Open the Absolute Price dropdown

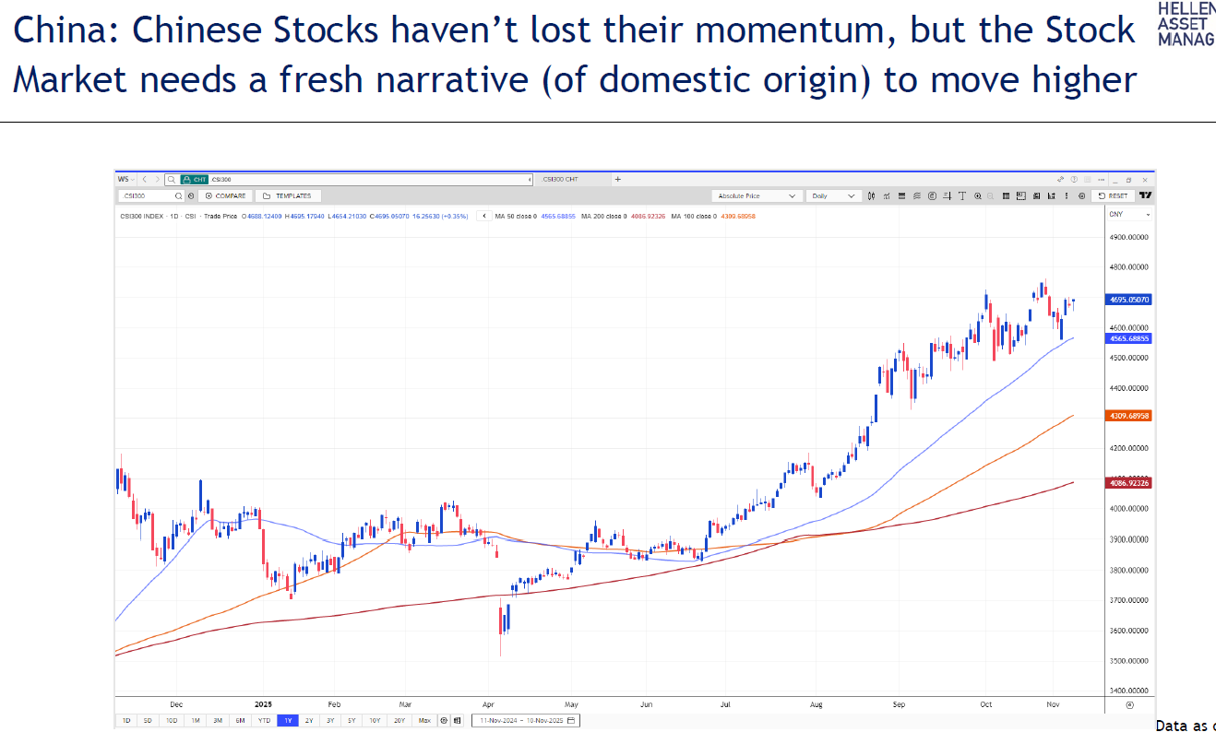click(x=757, y=196)
